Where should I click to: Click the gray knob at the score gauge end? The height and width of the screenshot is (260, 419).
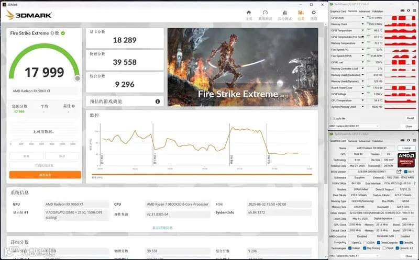point(78,78)
